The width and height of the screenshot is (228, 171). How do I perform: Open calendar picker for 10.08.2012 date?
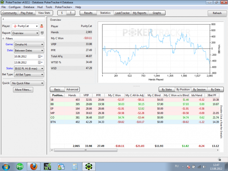pos(40,56)
